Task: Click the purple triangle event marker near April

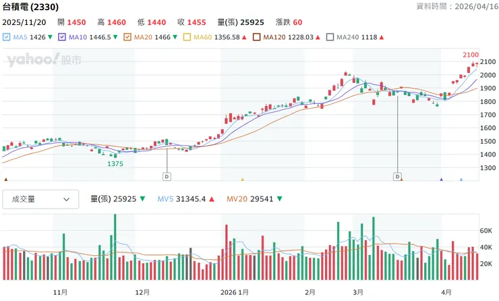Action: pyautogui.click(x=442, y=180)
